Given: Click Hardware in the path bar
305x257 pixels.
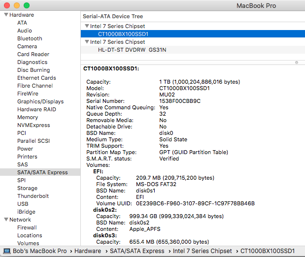Looking at the screenshot, I should (88, 251).
